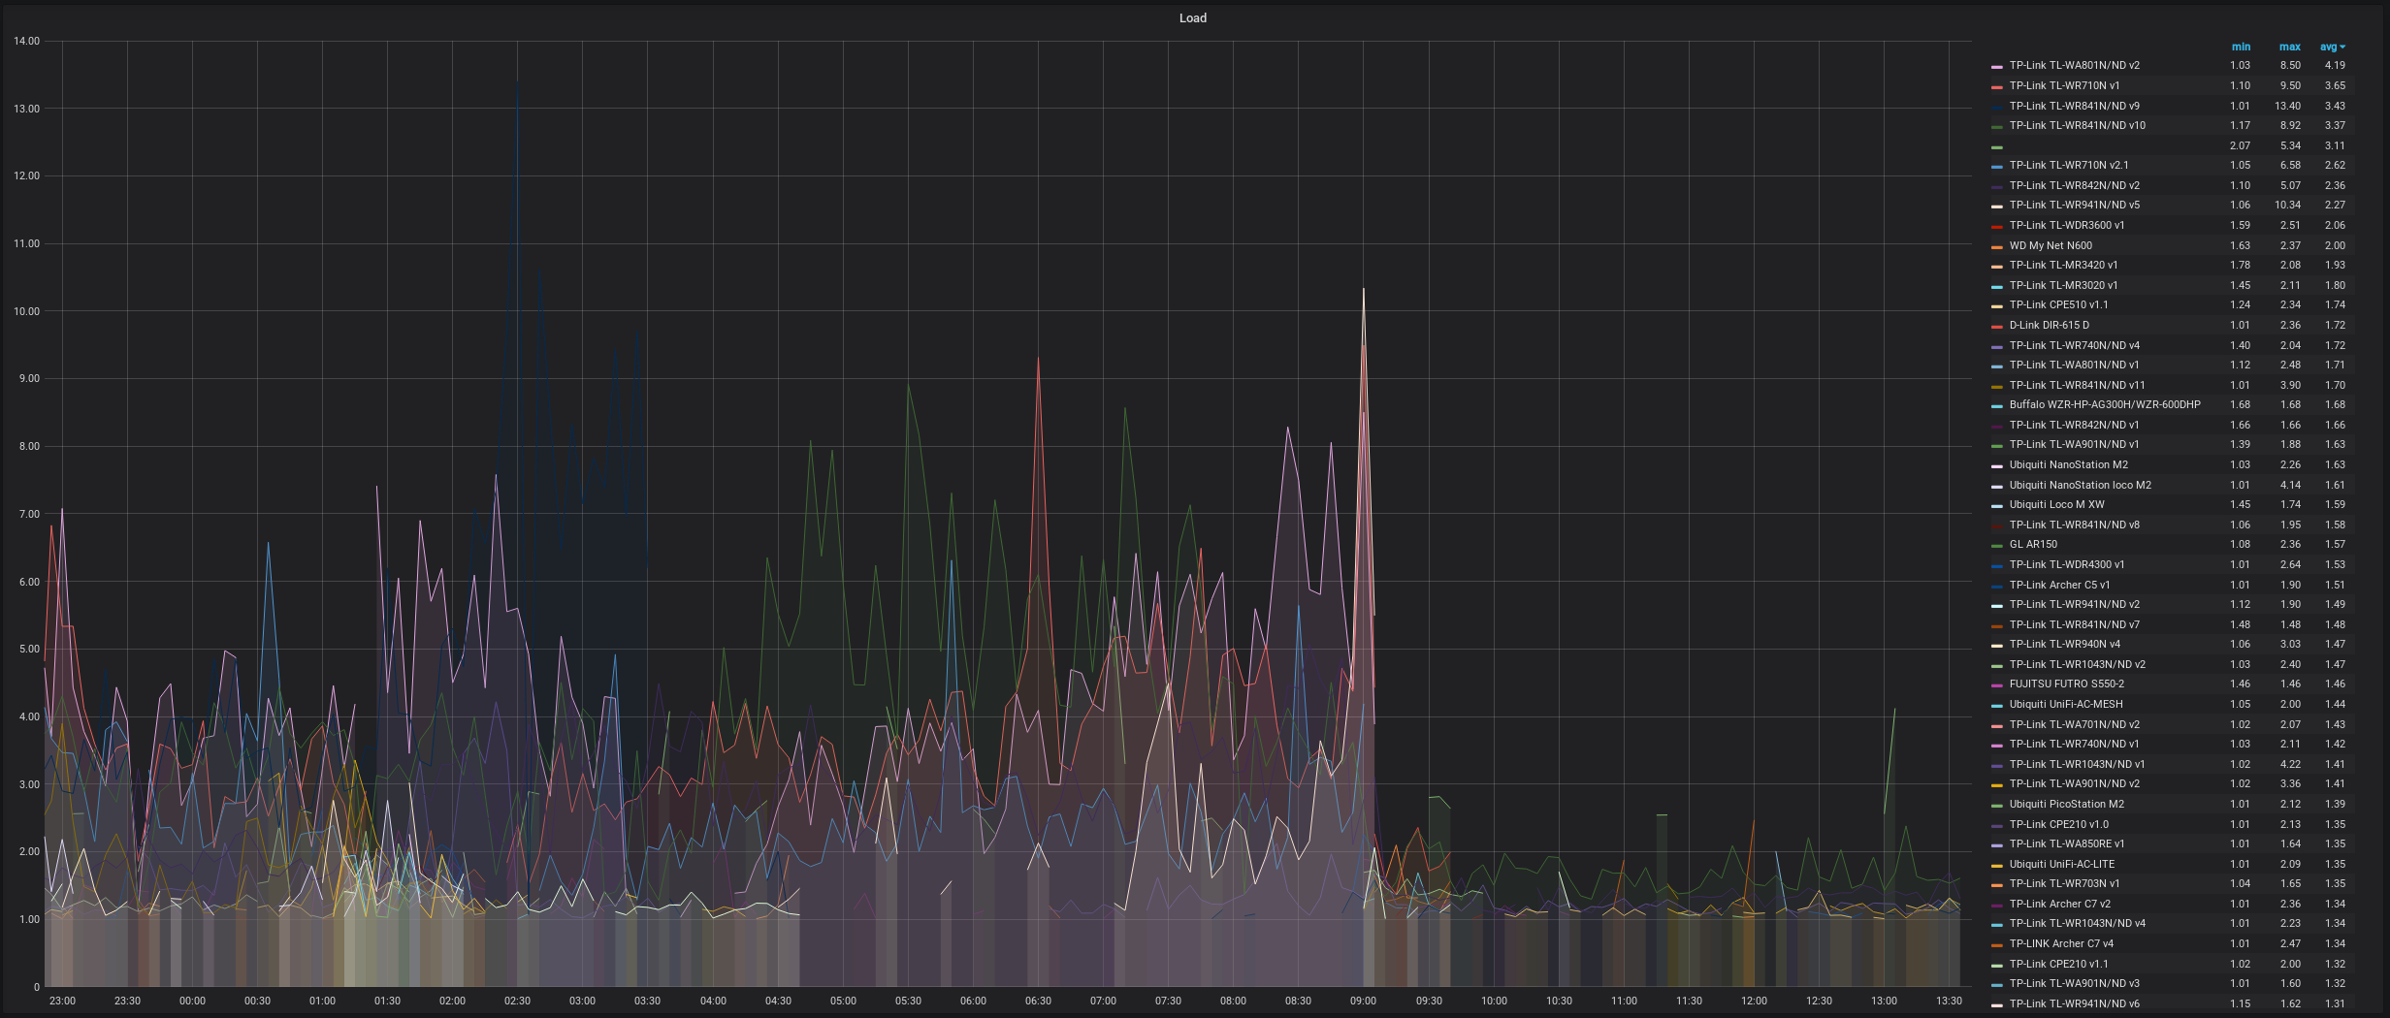Image resolution: width=2390 pixels, height=1018 pixels.
Task: Select legend label TP-Link TL-WA850RE v1
Action: [2066, 843]
